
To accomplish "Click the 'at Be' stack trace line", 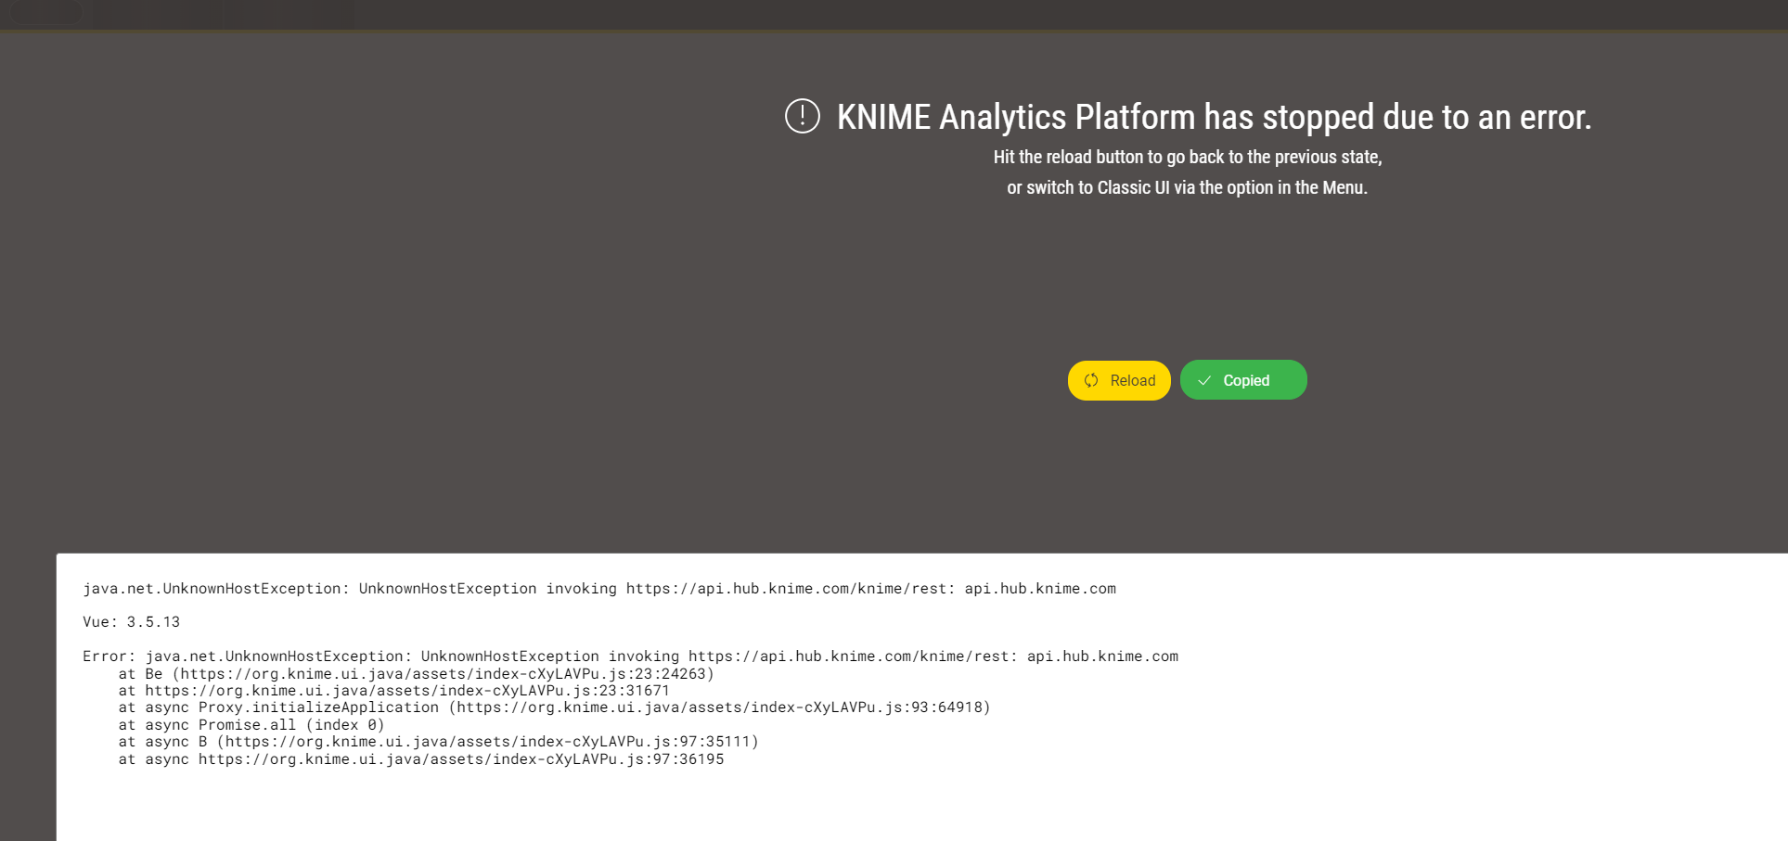I will (417, 674).
